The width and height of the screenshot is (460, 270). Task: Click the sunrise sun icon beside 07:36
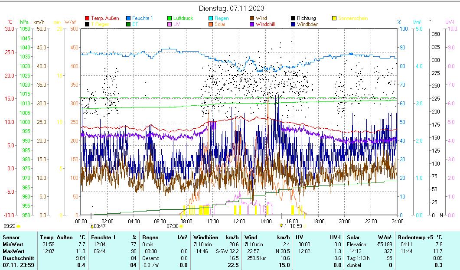(181, 226)
